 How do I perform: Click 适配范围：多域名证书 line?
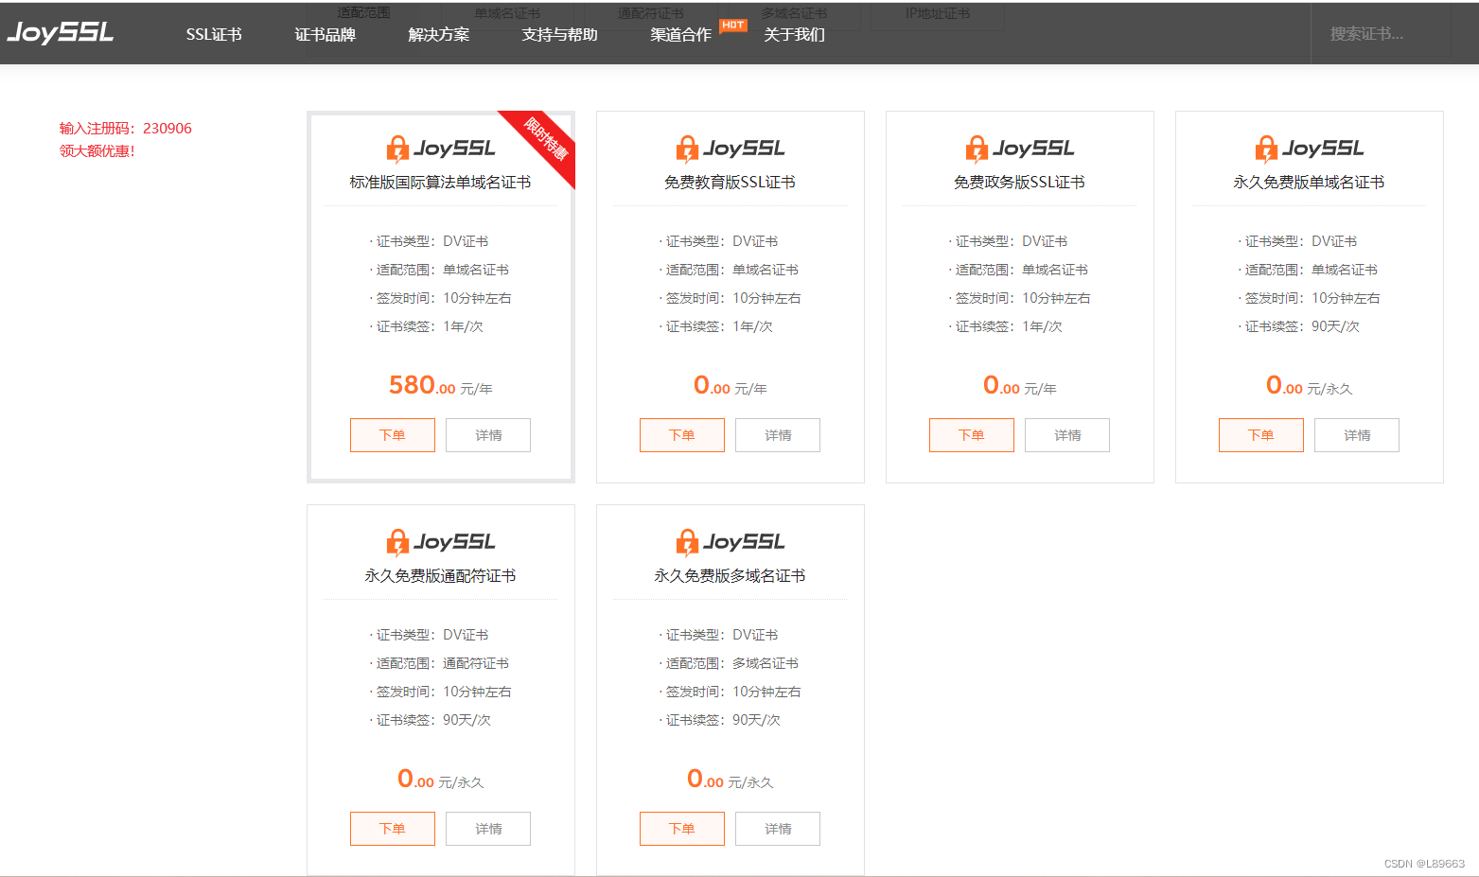pyautogui.click(x=729, y=663)
